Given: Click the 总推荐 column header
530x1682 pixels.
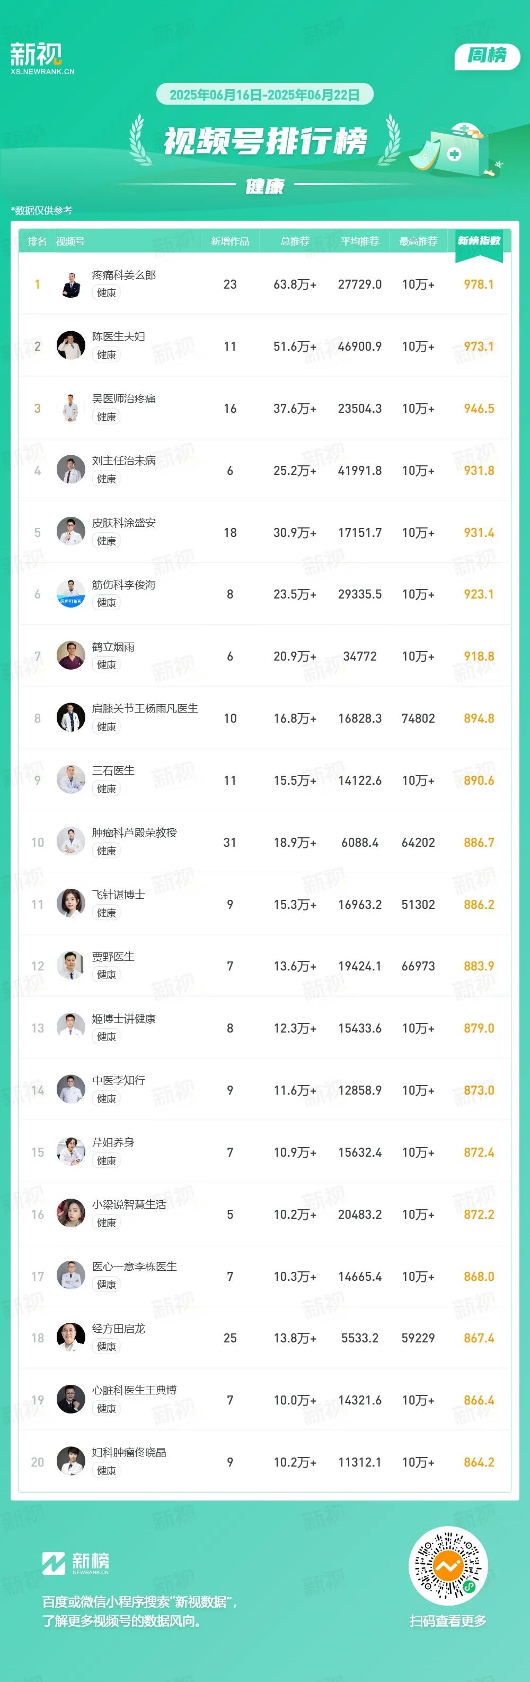Looking at the screenshot, I should pyautogui.click(x=295, y=241).
